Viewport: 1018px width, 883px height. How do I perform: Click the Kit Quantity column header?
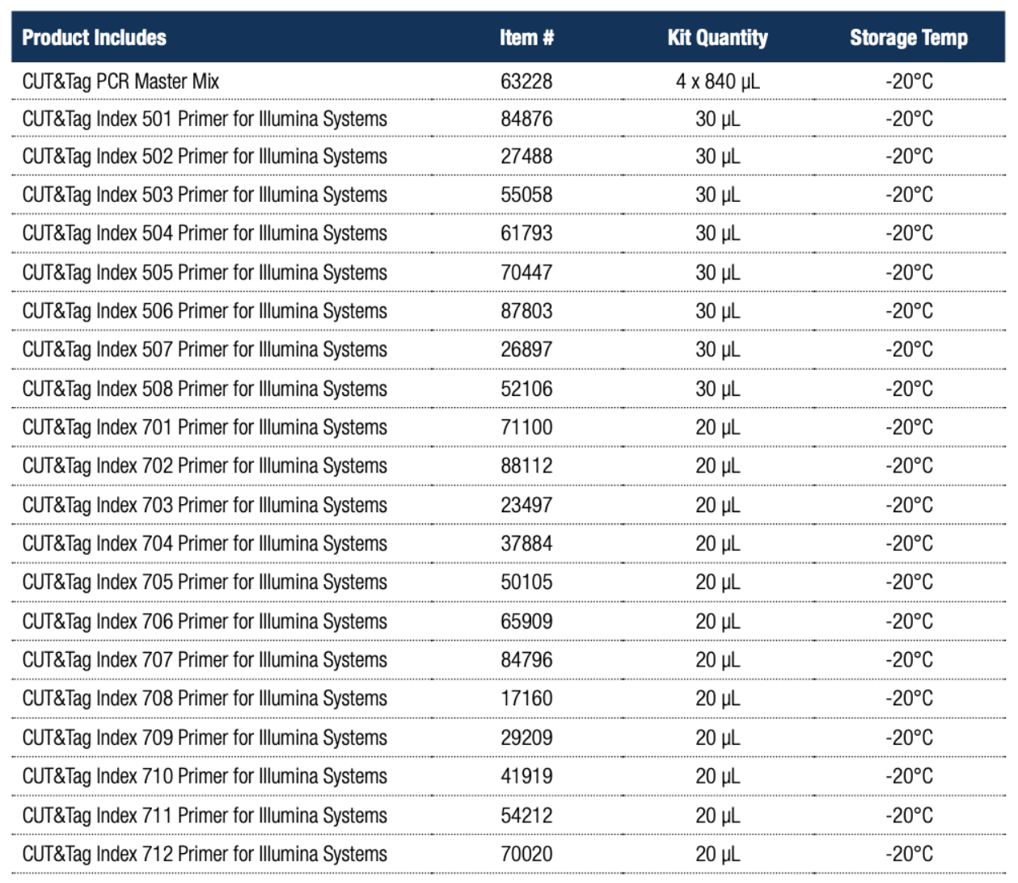(717, 38)
